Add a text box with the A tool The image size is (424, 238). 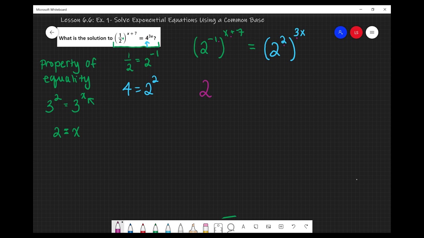pyautogui.click(x=243, y=227)
